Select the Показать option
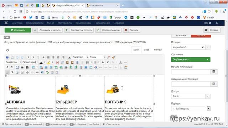The height and width of the screenshot is (128, 228). (181, 36)
